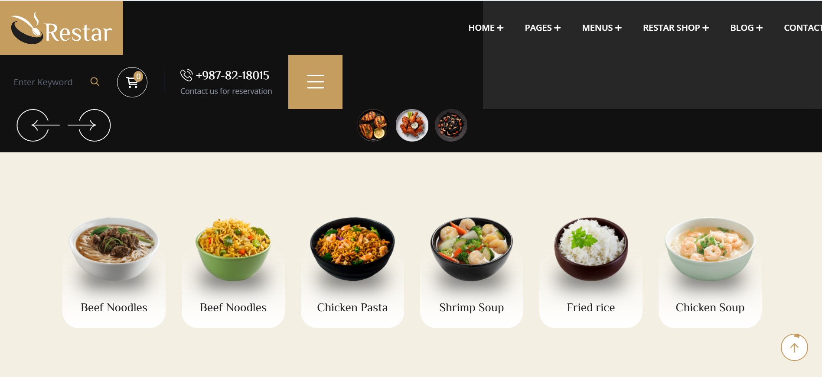Click the Restar logo
822x377 pixels.
[x=62, y=28]
